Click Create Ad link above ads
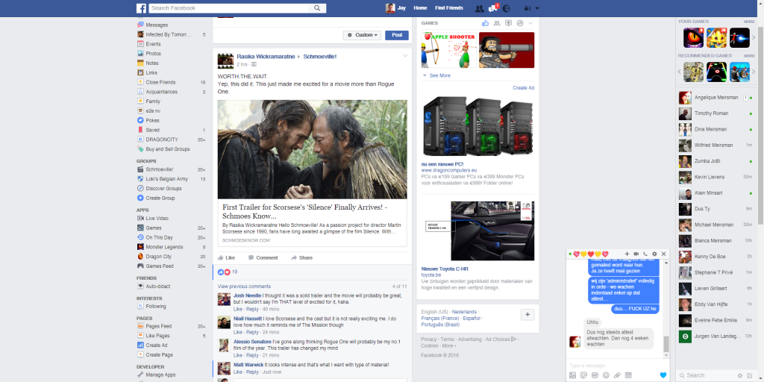The image size is (764, 382). [523, 88]
